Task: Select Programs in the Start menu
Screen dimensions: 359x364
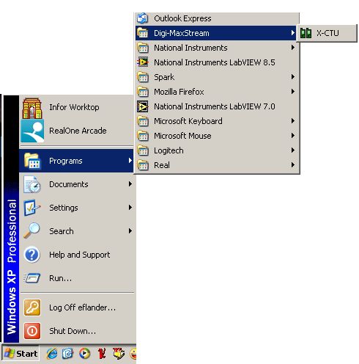Action: click(x=76, y=161)
